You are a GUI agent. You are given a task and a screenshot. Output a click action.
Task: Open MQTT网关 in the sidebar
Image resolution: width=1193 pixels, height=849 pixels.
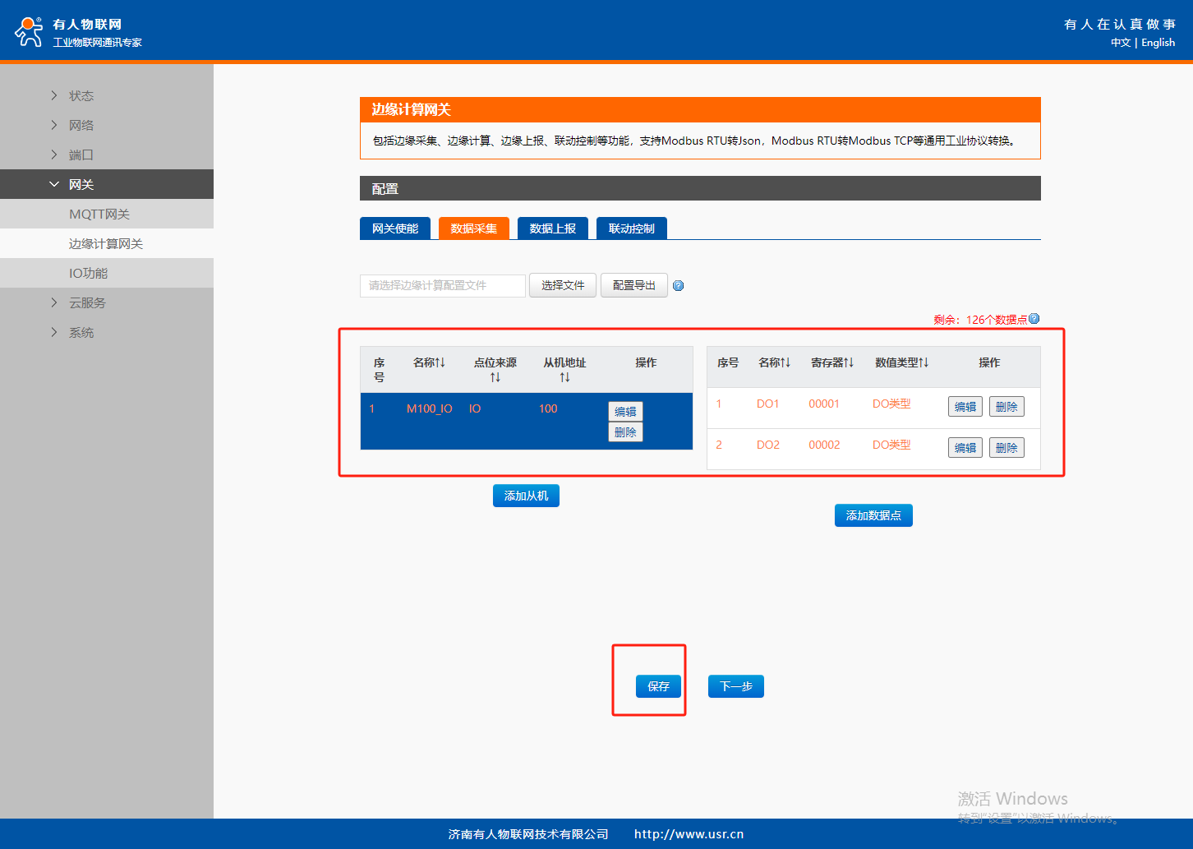tap(99, 214)
